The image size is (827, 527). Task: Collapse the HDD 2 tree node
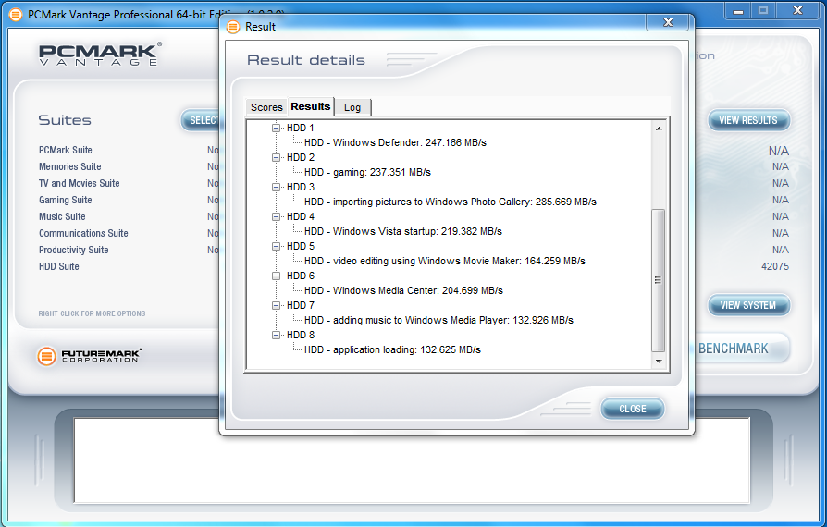click(x=276, y=157)
